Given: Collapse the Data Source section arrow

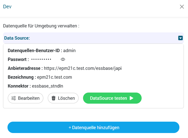Looking at the screenshot, I should click(x=181, y=38).
